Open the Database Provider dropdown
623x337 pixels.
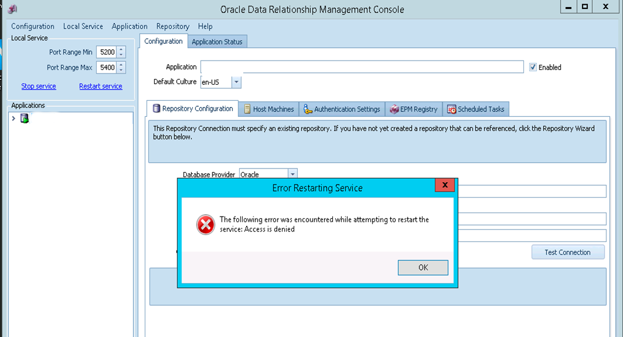292,174
